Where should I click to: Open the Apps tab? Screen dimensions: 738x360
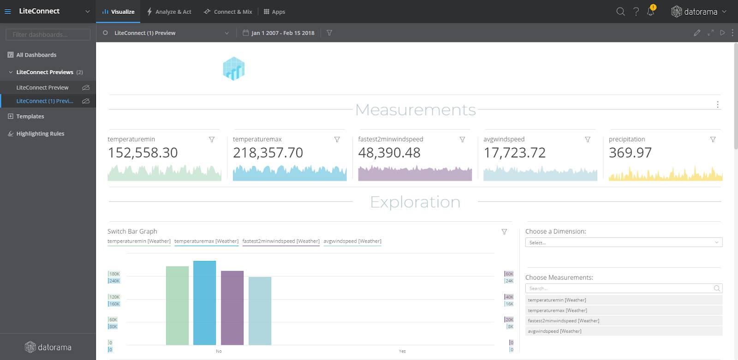tap(274, 12)
